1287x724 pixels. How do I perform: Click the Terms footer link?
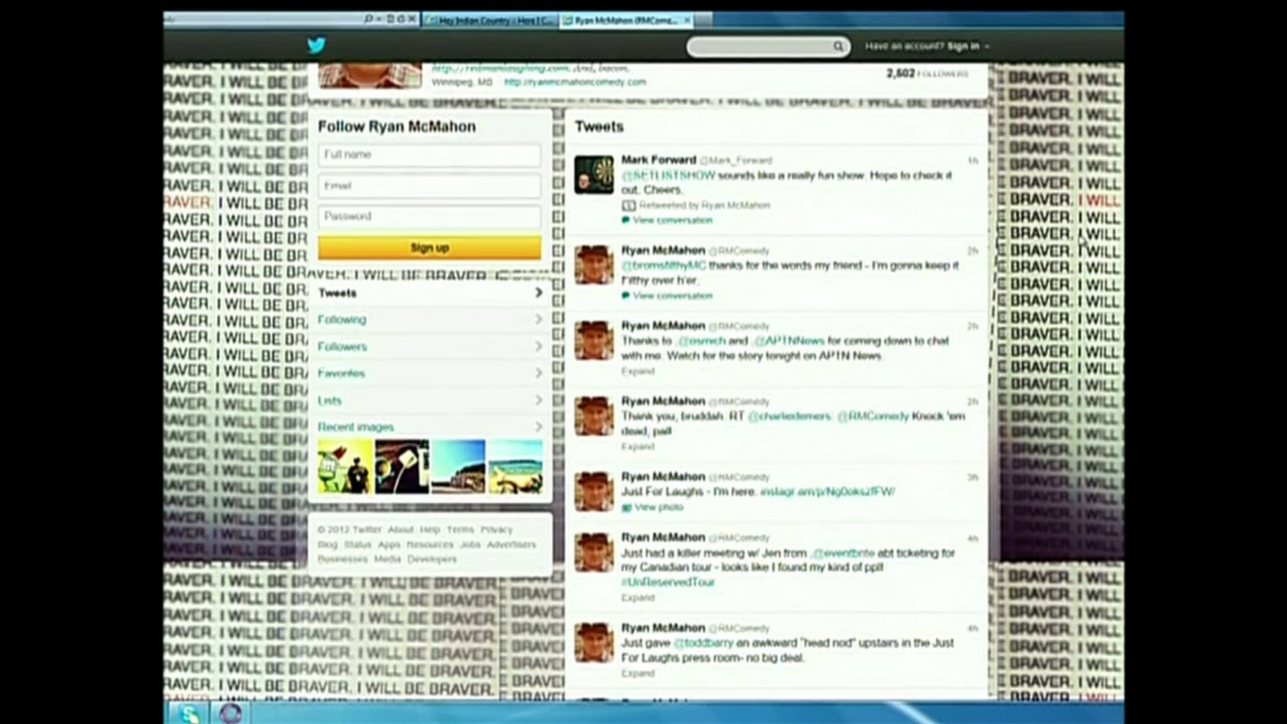pyautogui.click(x=460, y=530)
